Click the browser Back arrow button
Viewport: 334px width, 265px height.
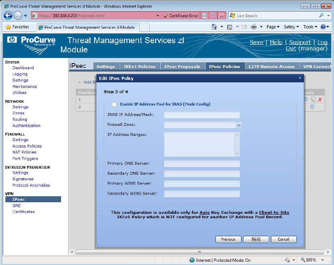click(x=8, y=16)
